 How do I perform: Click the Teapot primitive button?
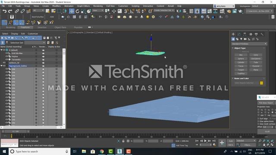point(241,70)
